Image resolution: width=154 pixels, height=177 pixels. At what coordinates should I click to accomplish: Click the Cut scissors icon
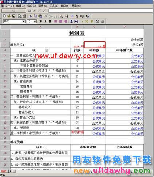[31, 16]
